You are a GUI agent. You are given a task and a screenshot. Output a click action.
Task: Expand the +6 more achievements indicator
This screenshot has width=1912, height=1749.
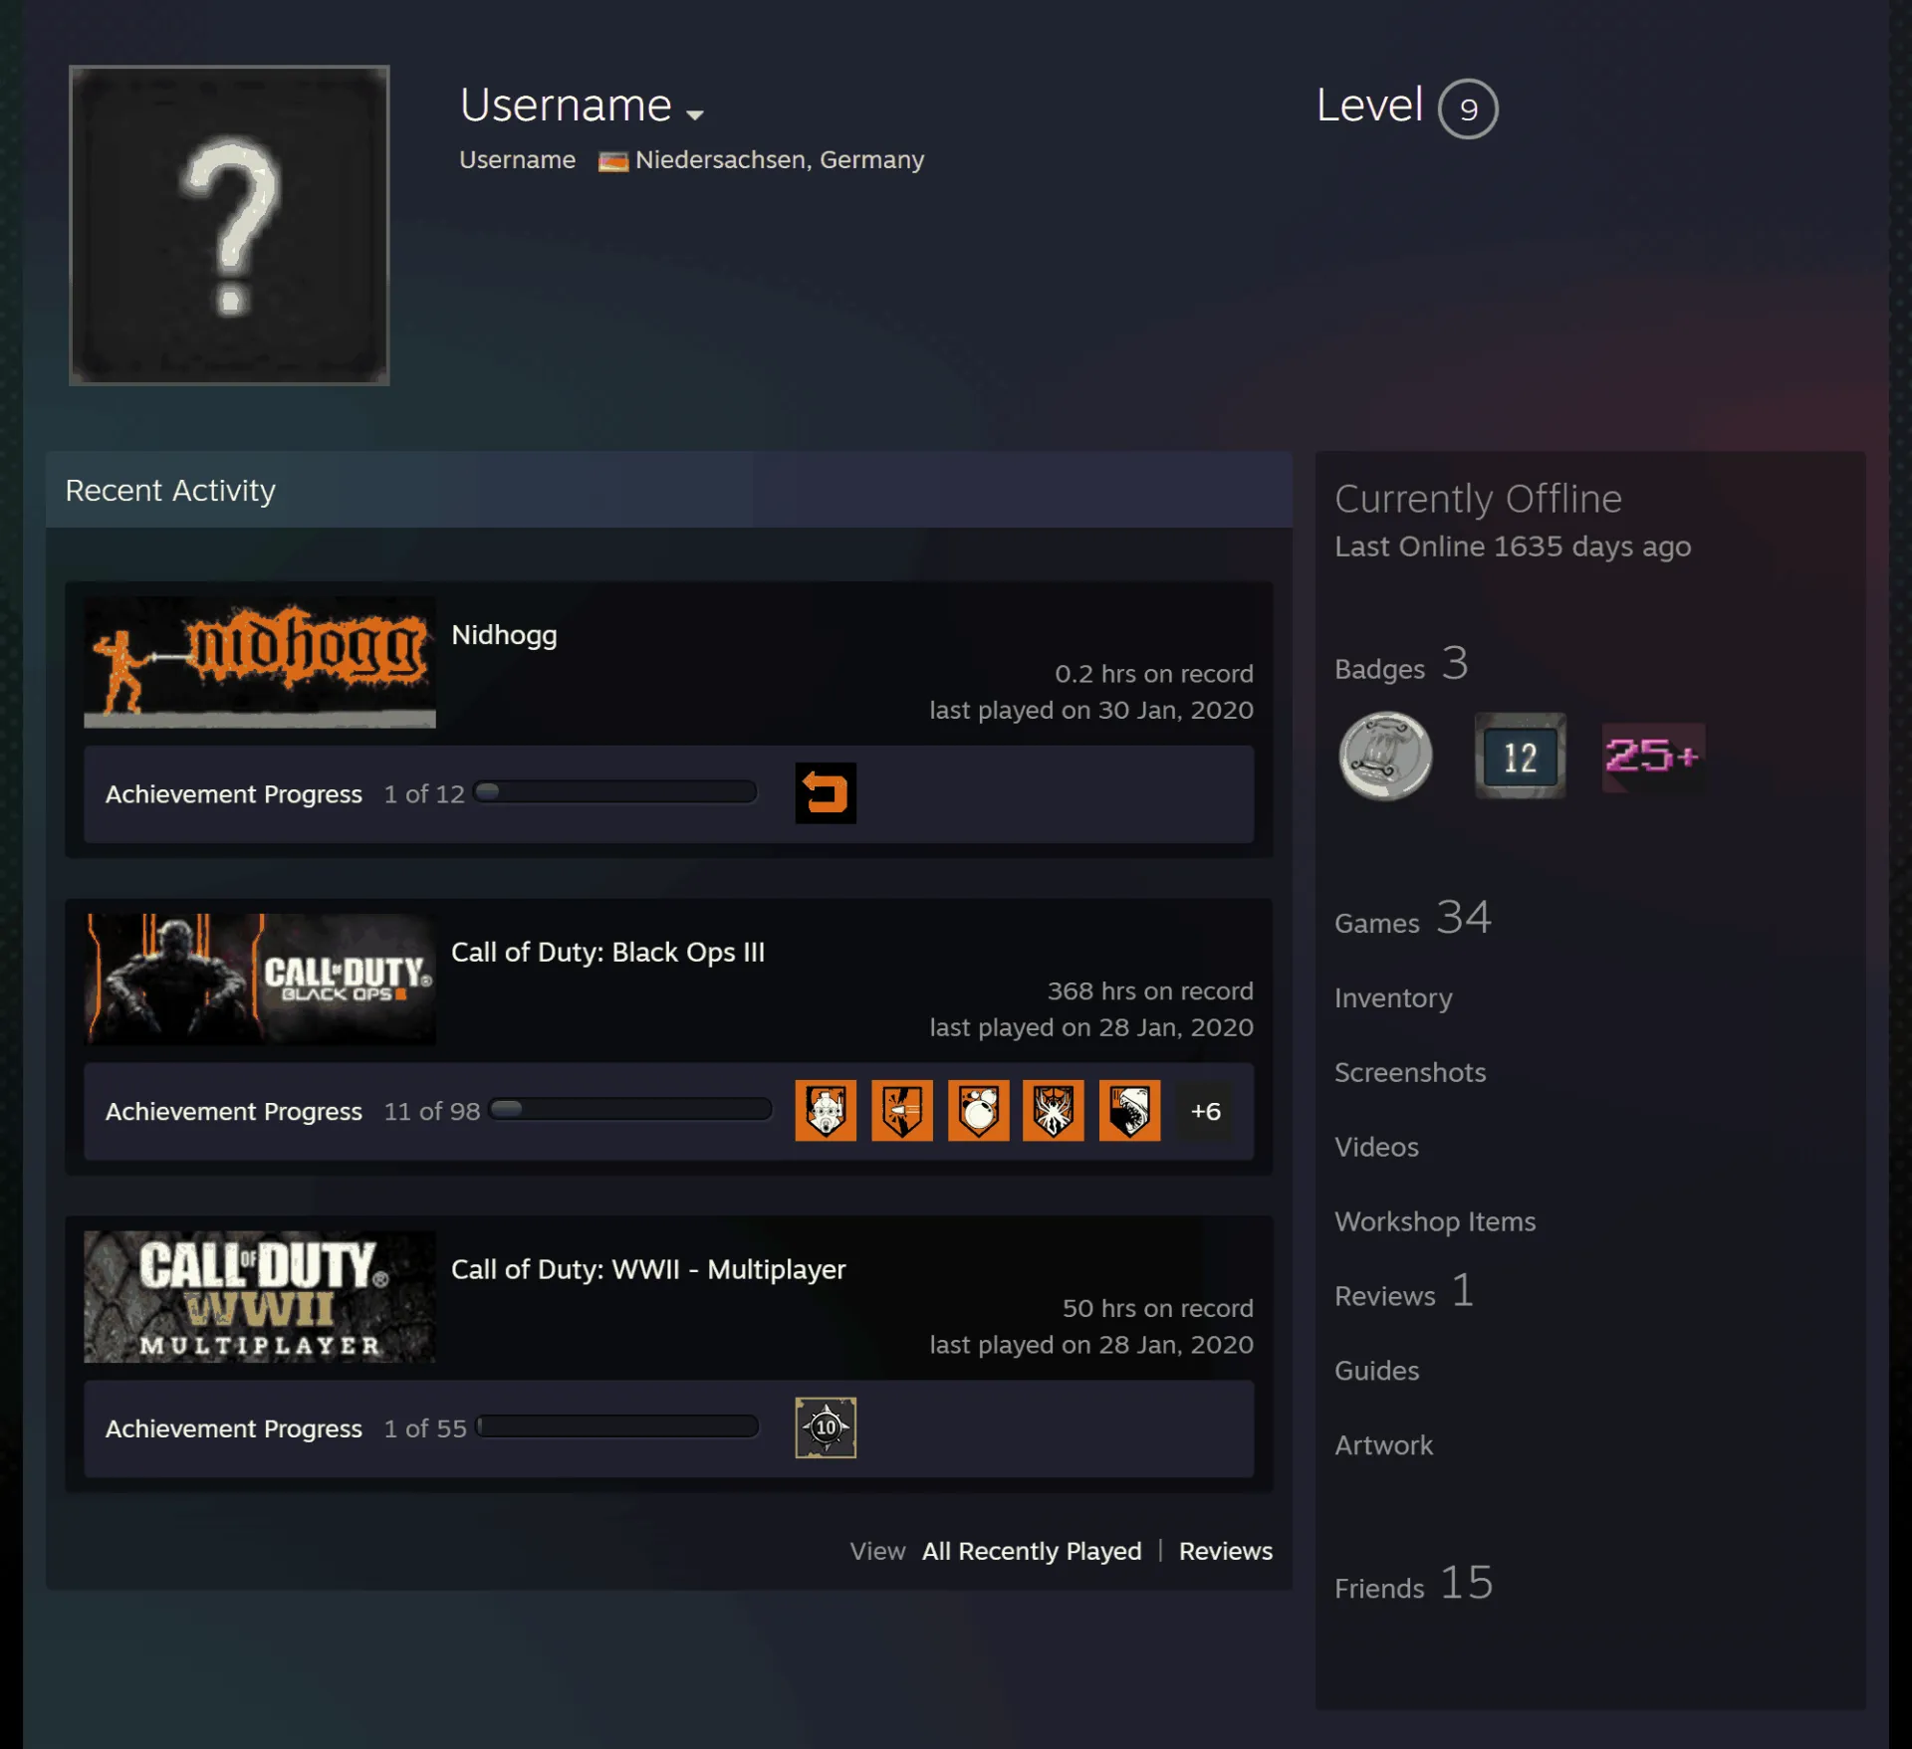pos(1206,1111)
